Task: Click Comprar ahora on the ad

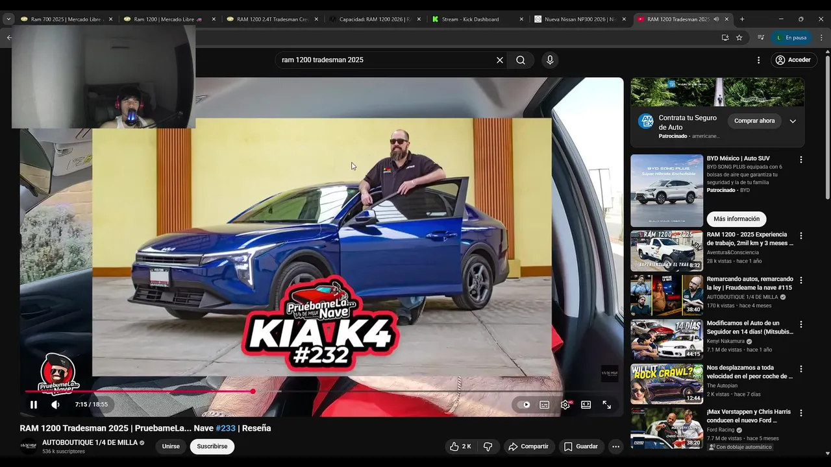Action: click(x=754, y=121)
